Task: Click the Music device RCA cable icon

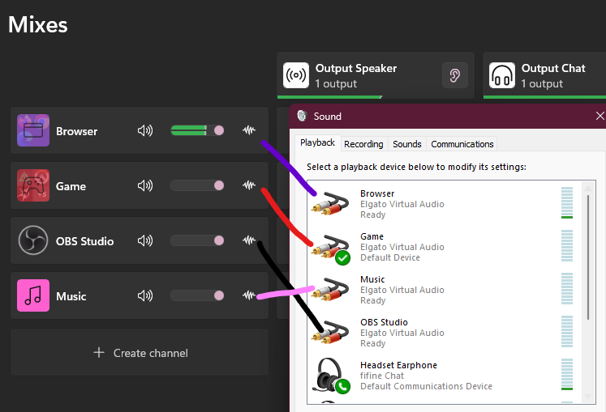Action: [330, 289]
